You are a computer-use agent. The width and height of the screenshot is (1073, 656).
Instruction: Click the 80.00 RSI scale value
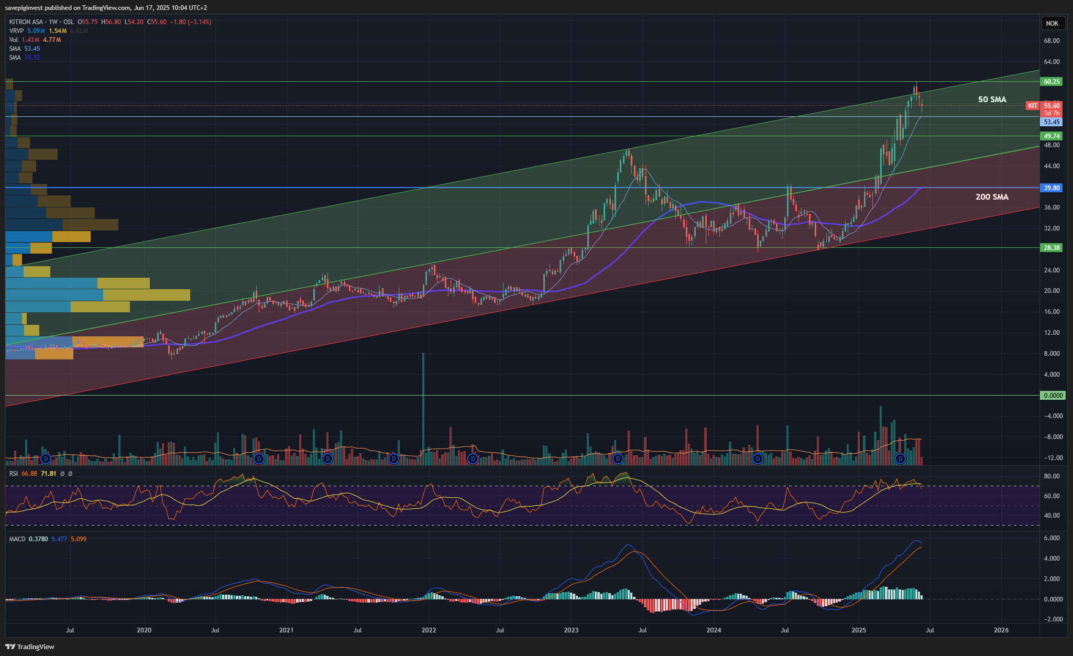pos(1052,477)
